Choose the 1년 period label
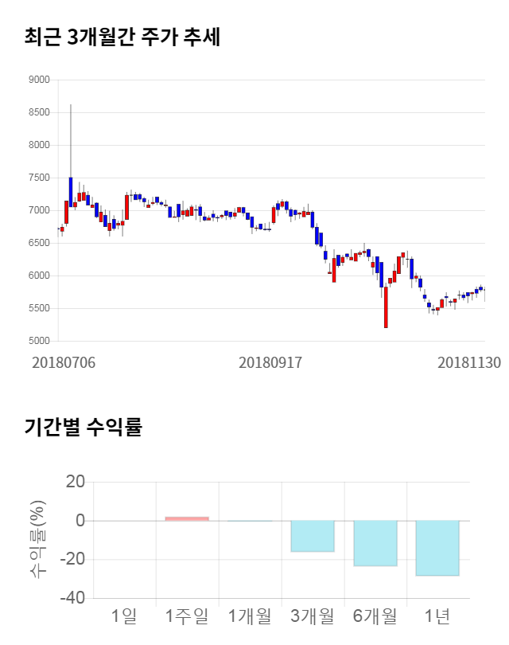The image size is (509, 645). 437,616
